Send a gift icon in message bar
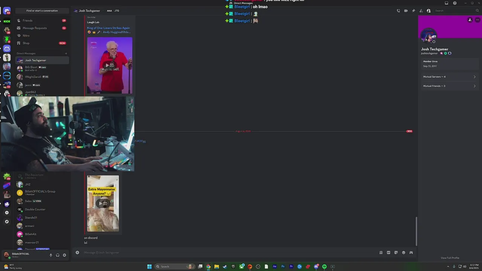482x271 pixels. click(x=381, y=253)
